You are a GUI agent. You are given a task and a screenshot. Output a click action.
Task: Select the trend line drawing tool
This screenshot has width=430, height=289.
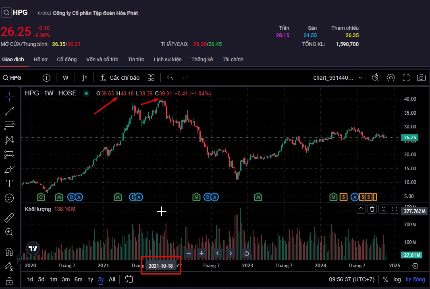tap(9, 111)
